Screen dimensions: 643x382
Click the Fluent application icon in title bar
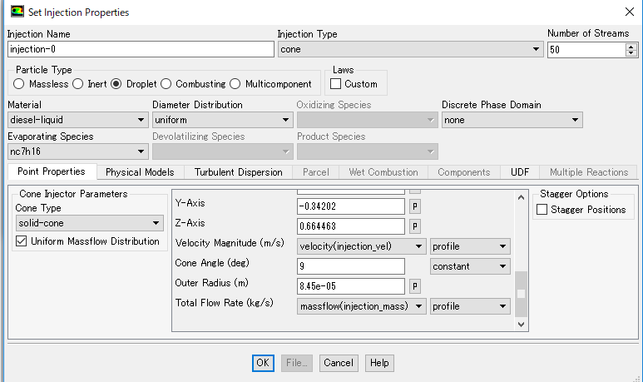click(17, 11)
